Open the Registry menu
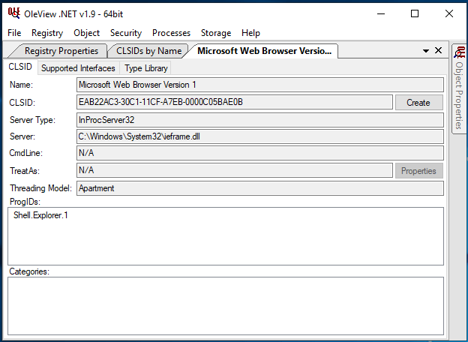Viewport: 468px width, 342px height. click(x=47, y=33)
